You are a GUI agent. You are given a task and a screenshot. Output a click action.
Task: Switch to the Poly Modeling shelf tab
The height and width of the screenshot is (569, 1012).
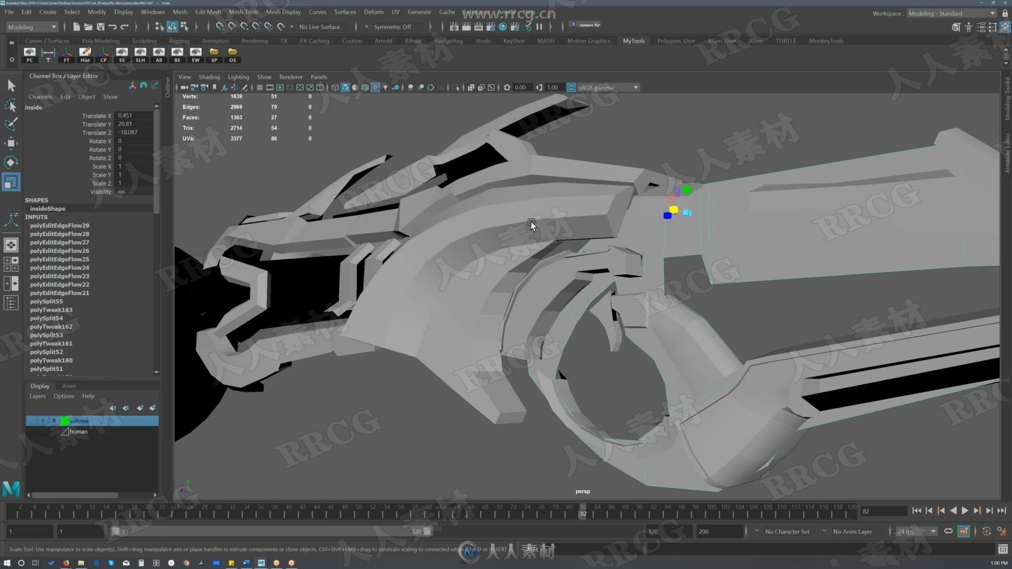pyautogui.click(x=101, y=41)
